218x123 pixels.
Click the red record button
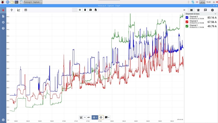[x=3, y=10]
